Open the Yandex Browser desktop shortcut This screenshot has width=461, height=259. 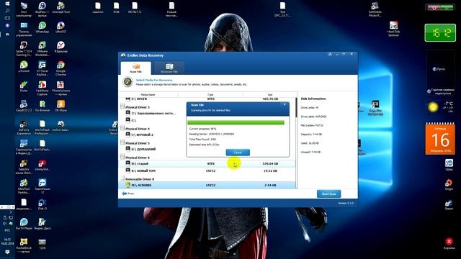[x=61, y=47]
